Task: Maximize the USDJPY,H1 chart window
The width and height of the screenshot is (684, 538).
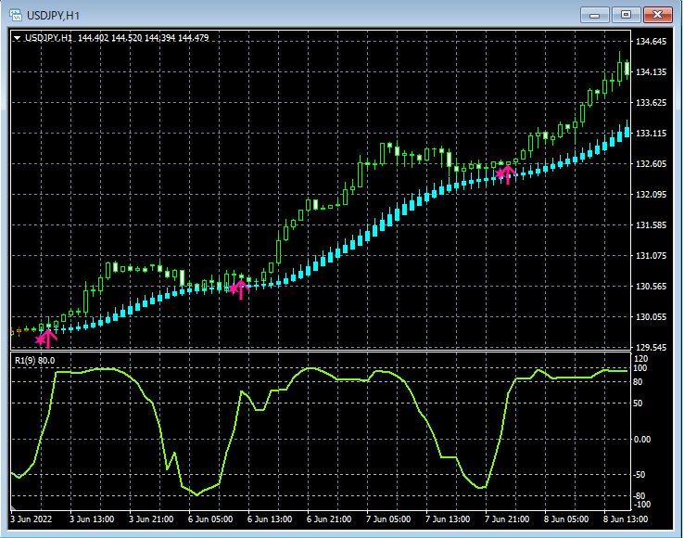Action: 626,15
